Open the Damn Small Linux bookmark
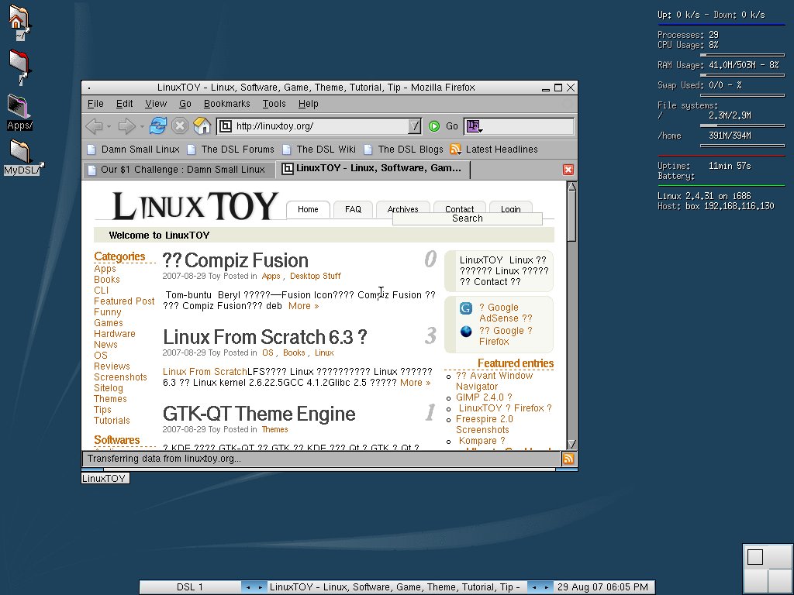This screenshot has width=794, height=595. point(133,150)
